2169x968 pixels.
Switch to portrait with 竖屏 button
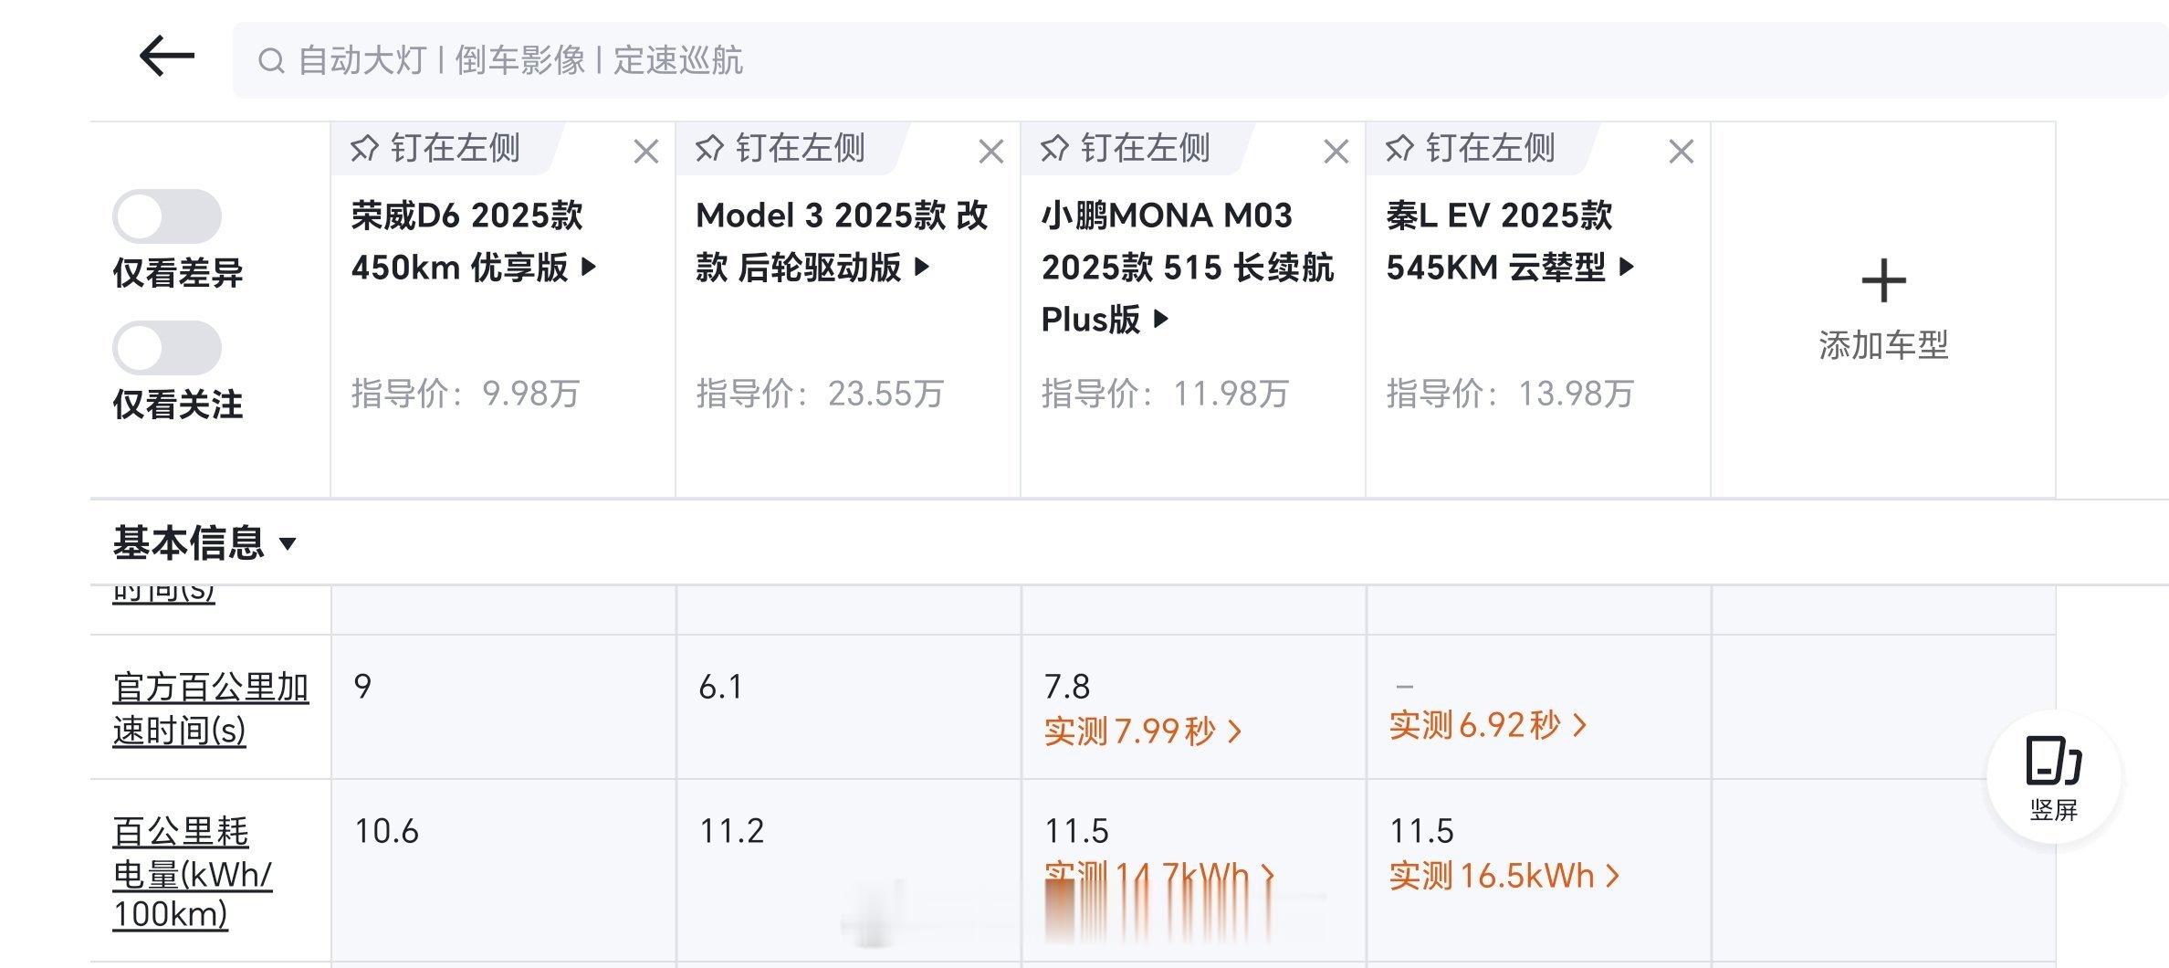tap(2054, 777)
